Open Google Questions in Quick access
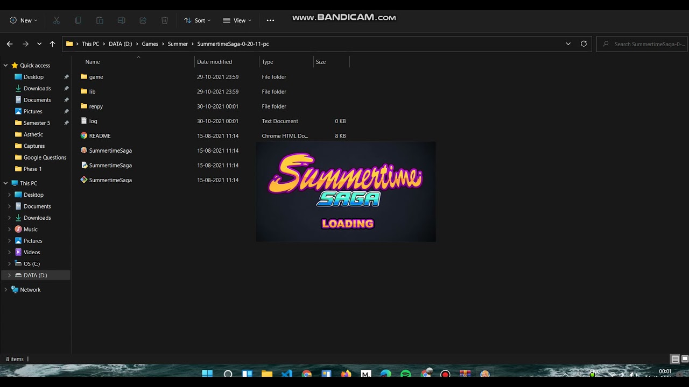The image size is (689, 387). 45,157
